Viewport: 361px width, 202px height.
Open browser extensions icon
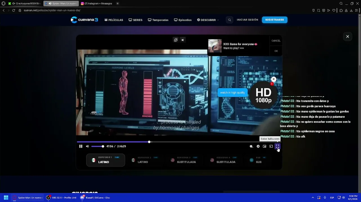click(x=341, y=10)
